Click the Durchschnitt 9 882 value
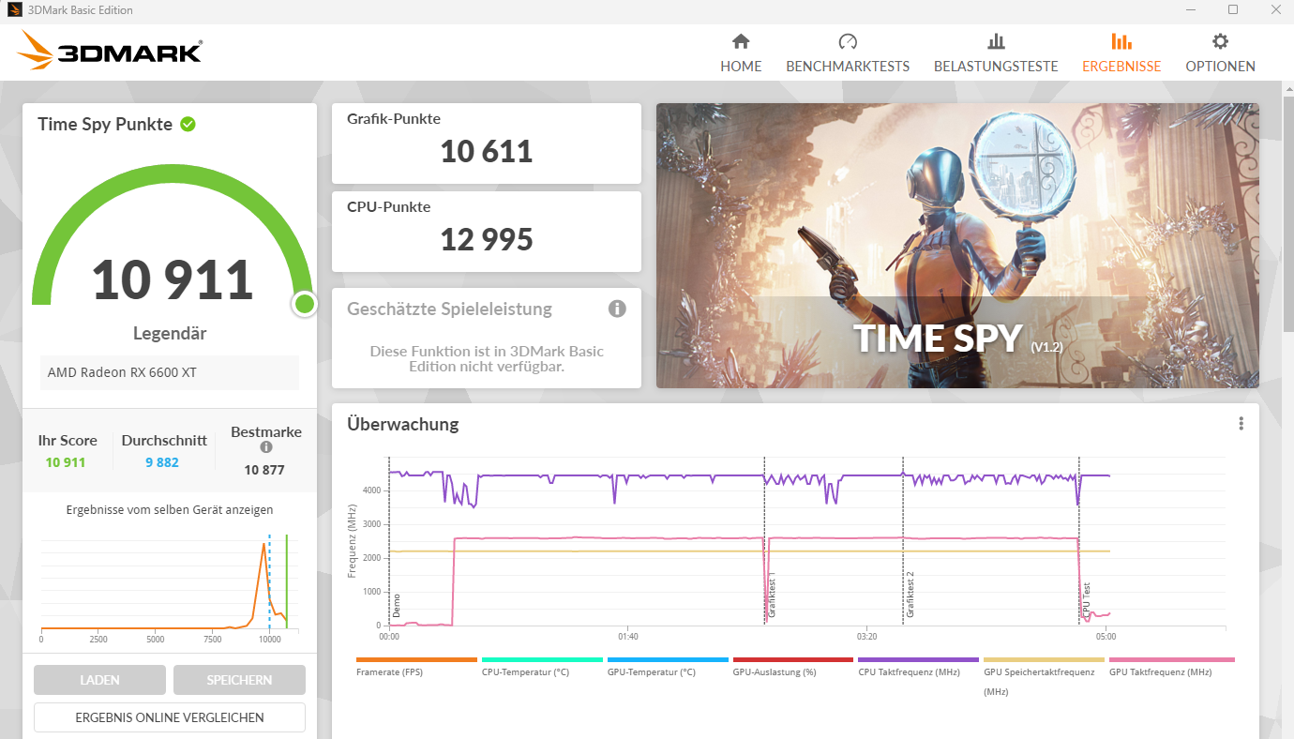Image resolution: width=1294 pixels, height=739 pixels. tap(162, 462)
